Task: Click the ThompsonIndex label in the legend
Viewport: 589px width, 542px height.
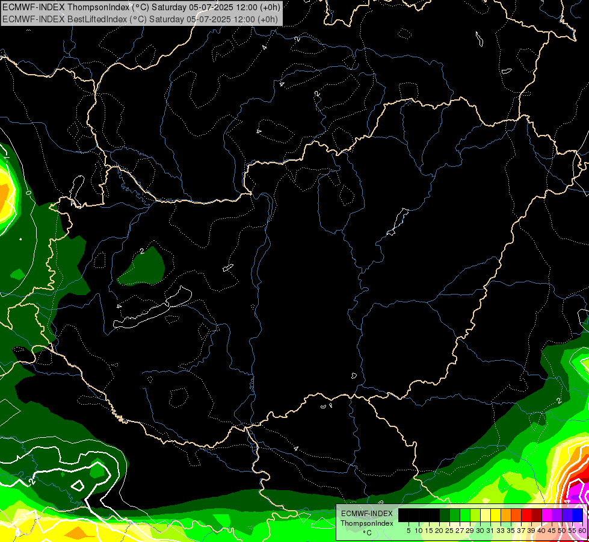Action: [366, 523]
